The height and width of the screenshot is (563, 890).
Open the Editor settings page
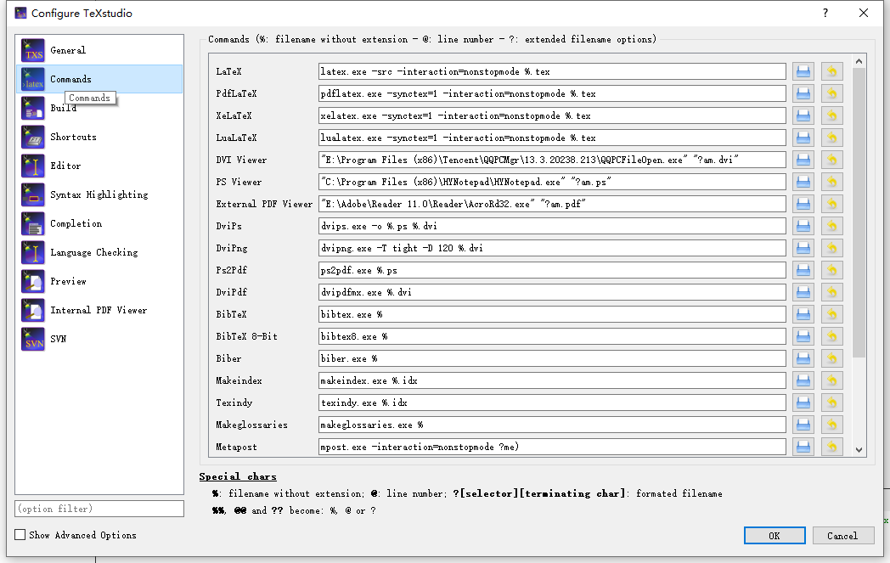coord(99,166)
